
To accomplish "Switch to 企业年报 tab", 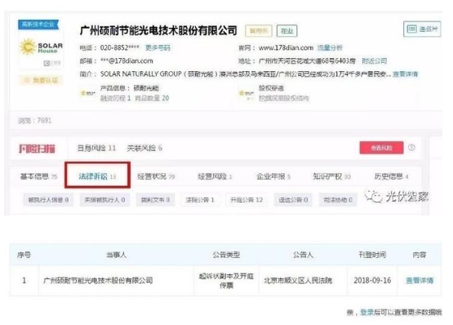I will pyautogui.click(x=273, y=176).
